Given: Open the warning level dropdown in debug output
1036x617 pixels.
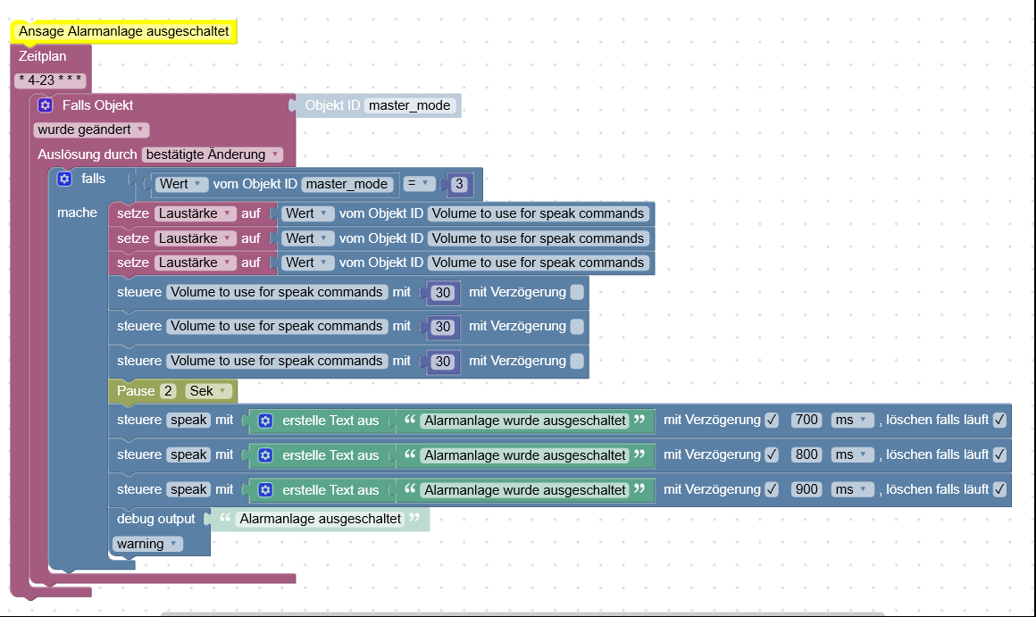Looking at the screenshot, I should [x=148, y=544].
